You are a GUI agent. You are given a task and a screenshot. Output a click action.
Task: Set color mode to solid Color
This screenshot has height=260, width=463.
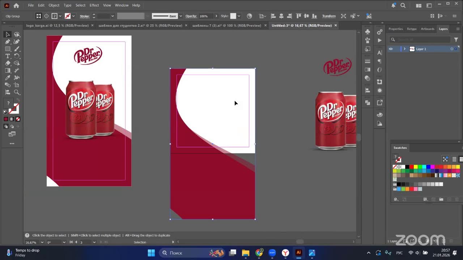(6, 119)
